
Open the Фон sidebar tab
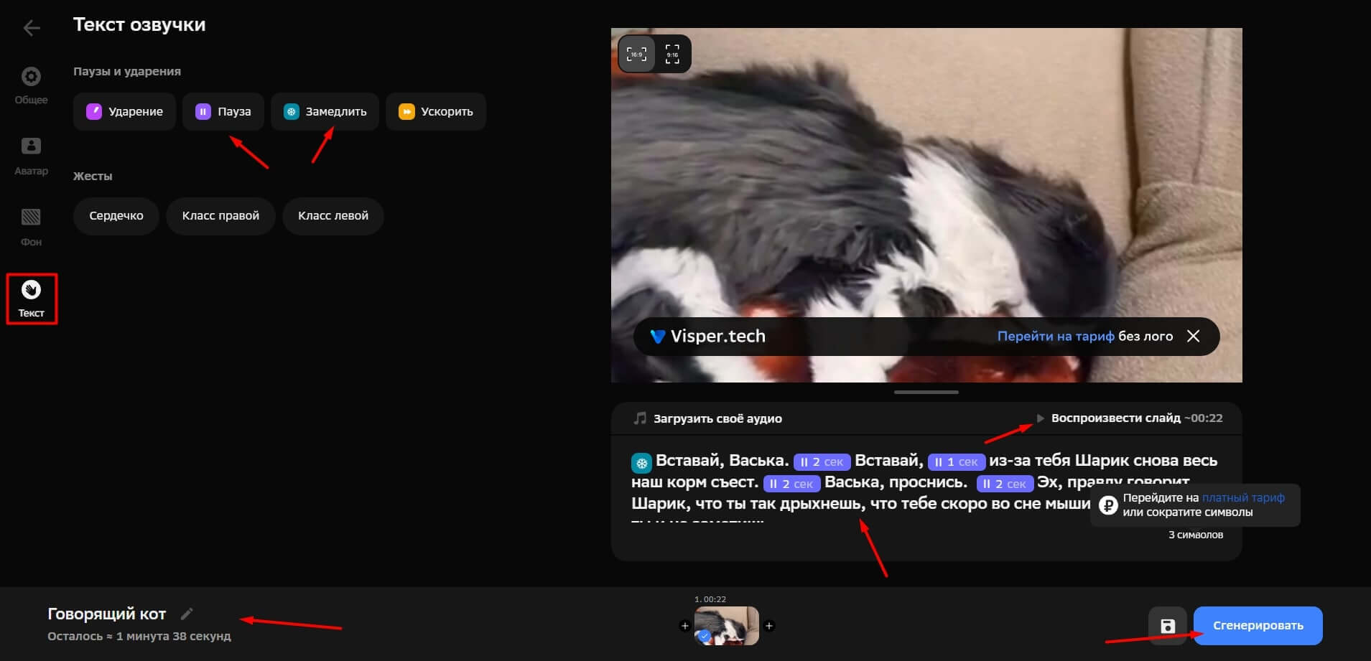tap(31, 228)
